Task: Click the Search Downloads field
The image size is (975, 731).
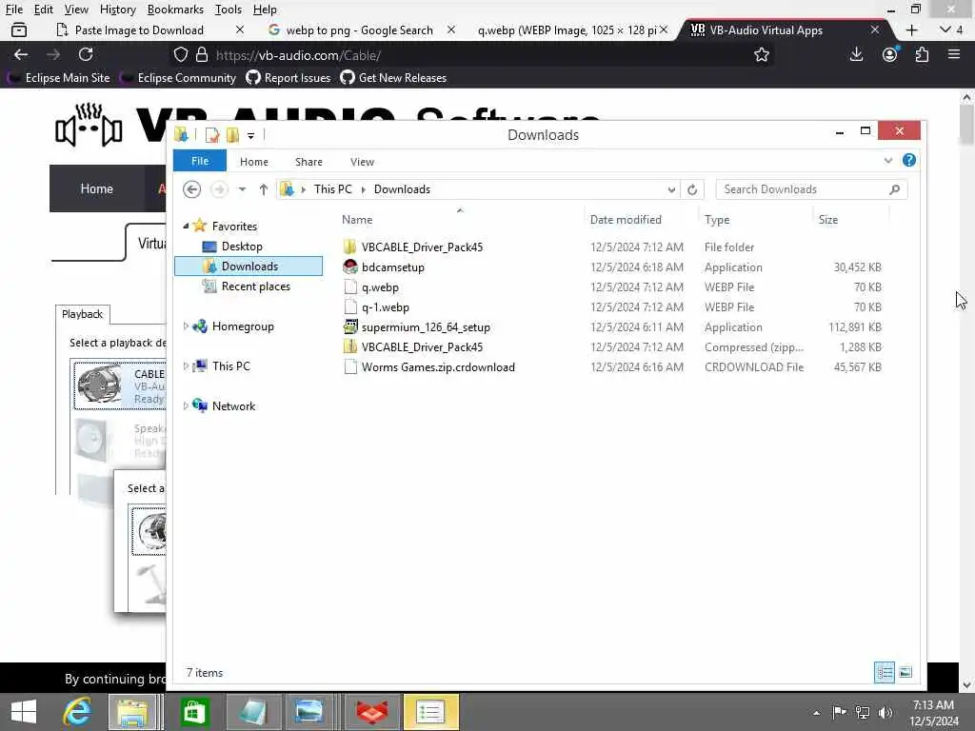Action: click(811, 189)
